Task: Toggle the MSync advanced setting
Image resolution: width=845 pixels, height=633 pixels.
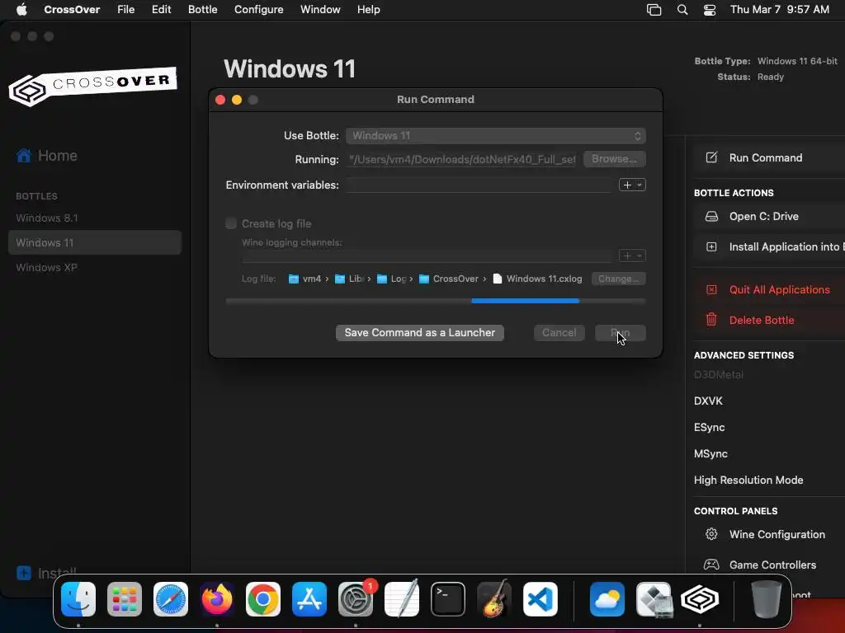Action: [710, 454]
